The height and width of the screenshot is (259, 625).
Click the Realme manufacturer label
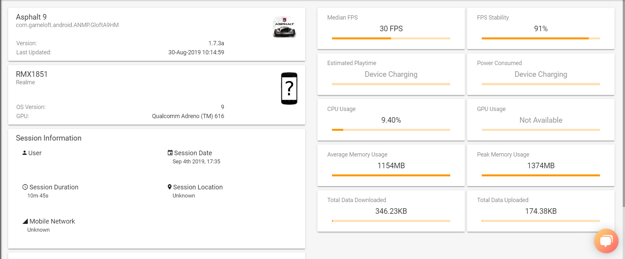[25, 82]
